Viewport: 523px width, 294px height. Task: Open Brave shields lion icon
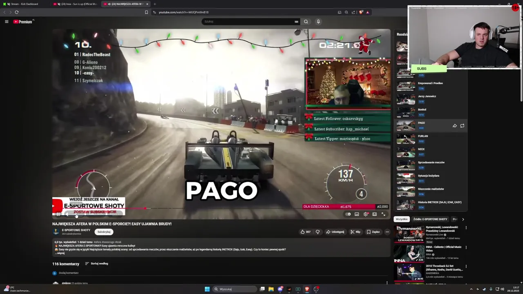pos(361,12)
